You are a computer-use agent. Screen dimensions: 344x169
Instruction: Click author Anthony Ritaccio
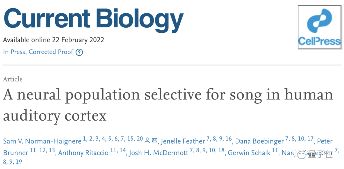point(83,153)
